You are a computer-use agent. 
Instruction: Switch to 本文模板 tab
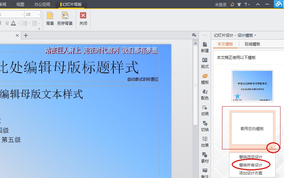click(225, 44)
